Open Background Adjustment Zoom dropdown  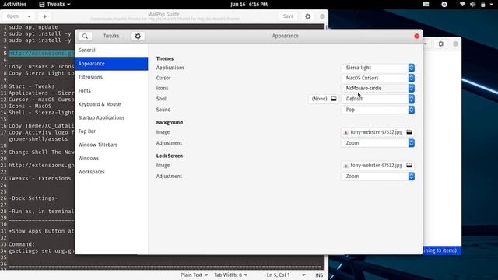click(377, 143)
